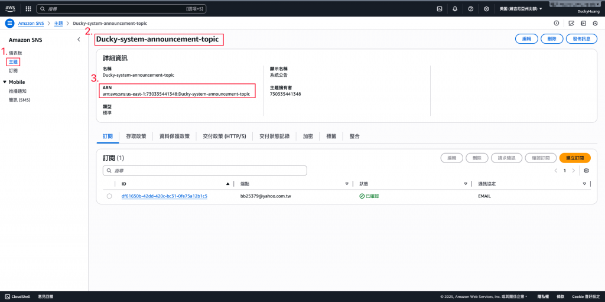Open 訂閱 in the sidebar

point(13,71)
